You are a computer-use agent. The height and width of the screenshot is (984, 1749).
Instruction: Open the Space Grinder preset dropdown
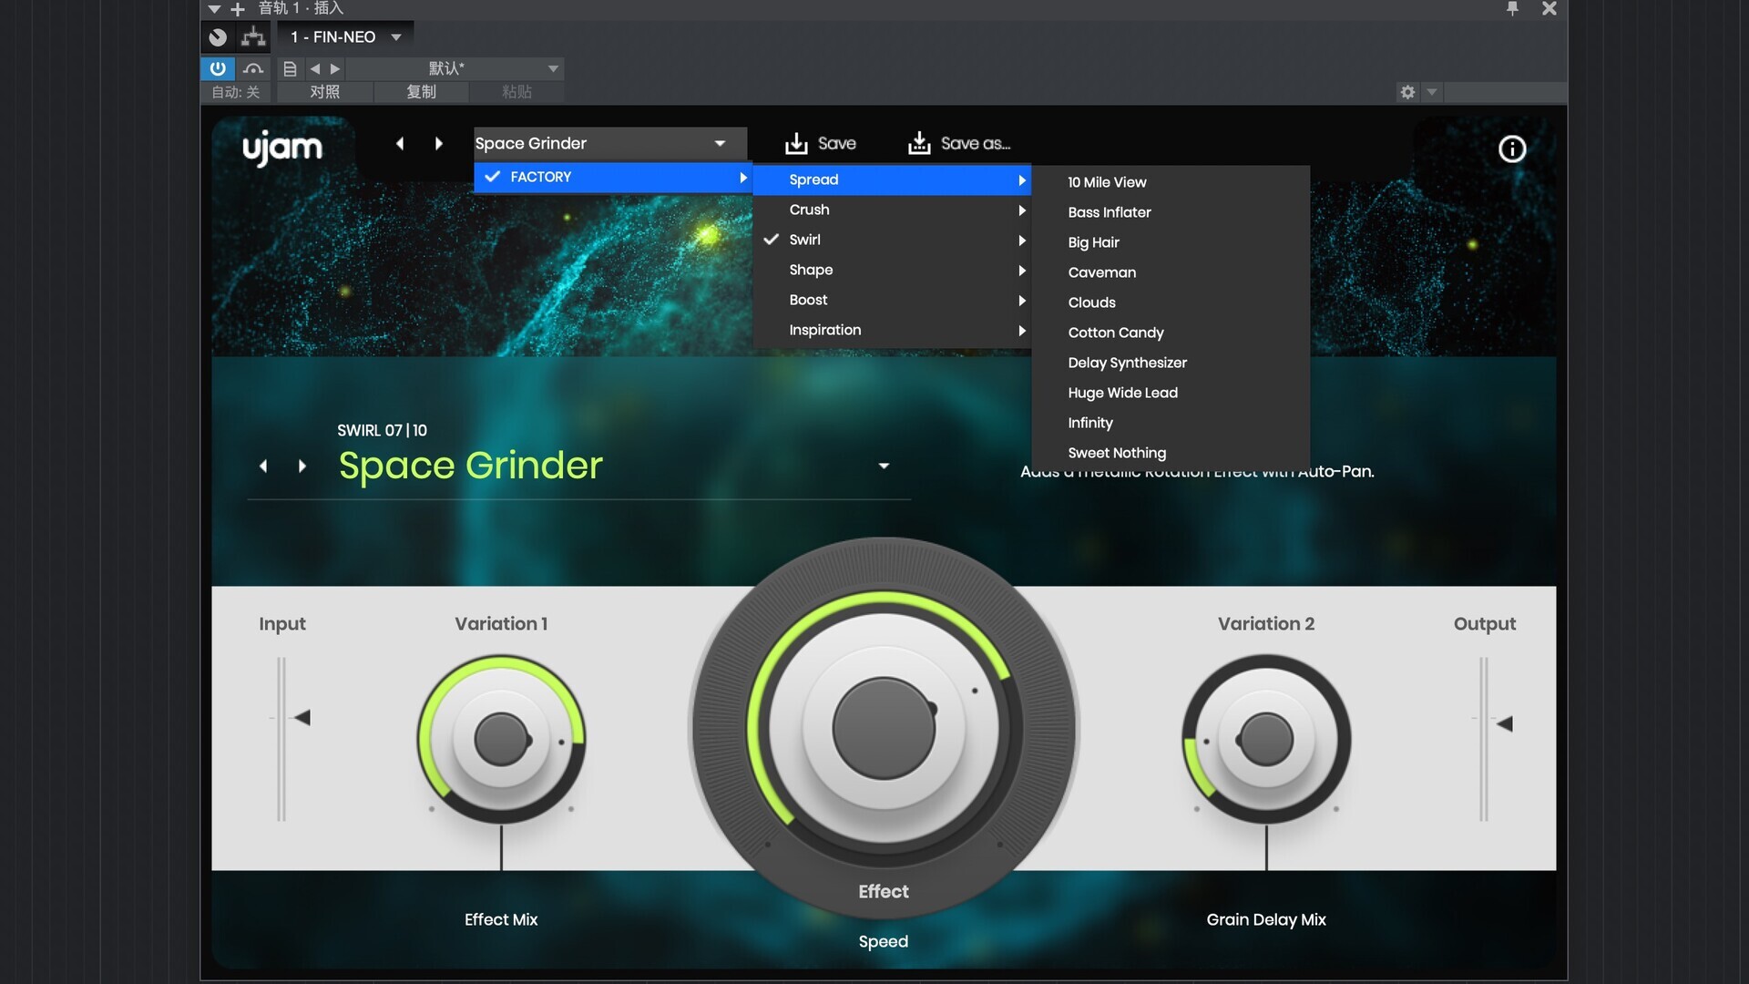click(609, 143)
